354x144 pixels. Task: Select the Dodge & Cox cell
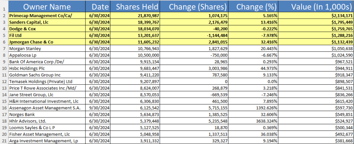point(46,29)
